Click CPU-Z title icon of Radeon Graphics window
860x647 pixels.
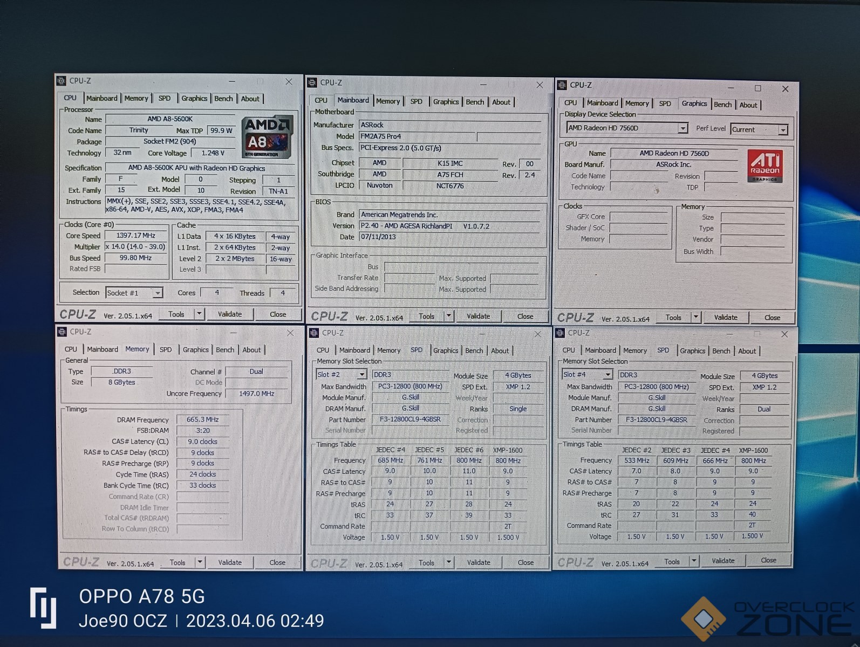(x=562, y=85)
